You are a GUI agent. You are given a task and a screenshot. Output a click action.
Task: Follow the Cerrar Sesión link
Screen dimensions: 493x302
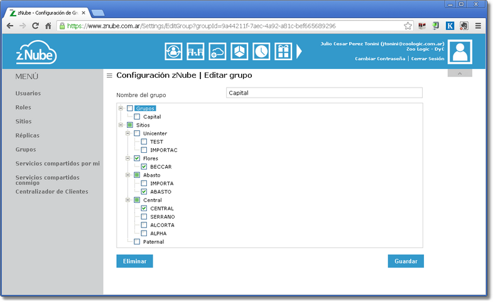pos(428,58)
